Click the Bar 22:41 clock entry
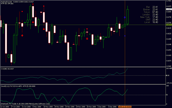Screen dimensions: 172x108 click(152, 7)
